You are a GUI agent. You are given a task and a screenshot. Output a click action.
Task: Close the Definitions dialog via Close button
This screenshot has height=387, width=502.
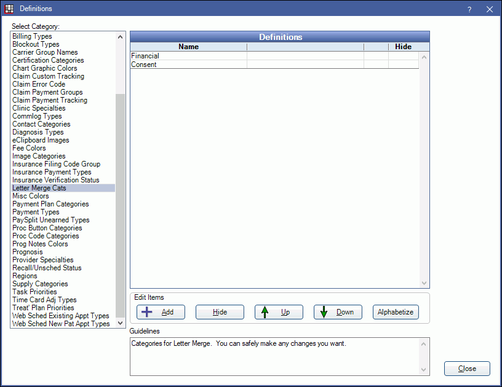(467, 369)
